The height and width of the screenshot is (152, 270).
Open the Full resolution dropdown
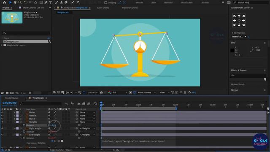click(x=120, y=92)
